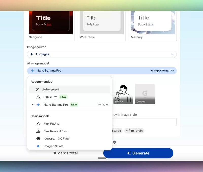
Task: Select the Line Art image style thumbnail
Action: point(123,94)
